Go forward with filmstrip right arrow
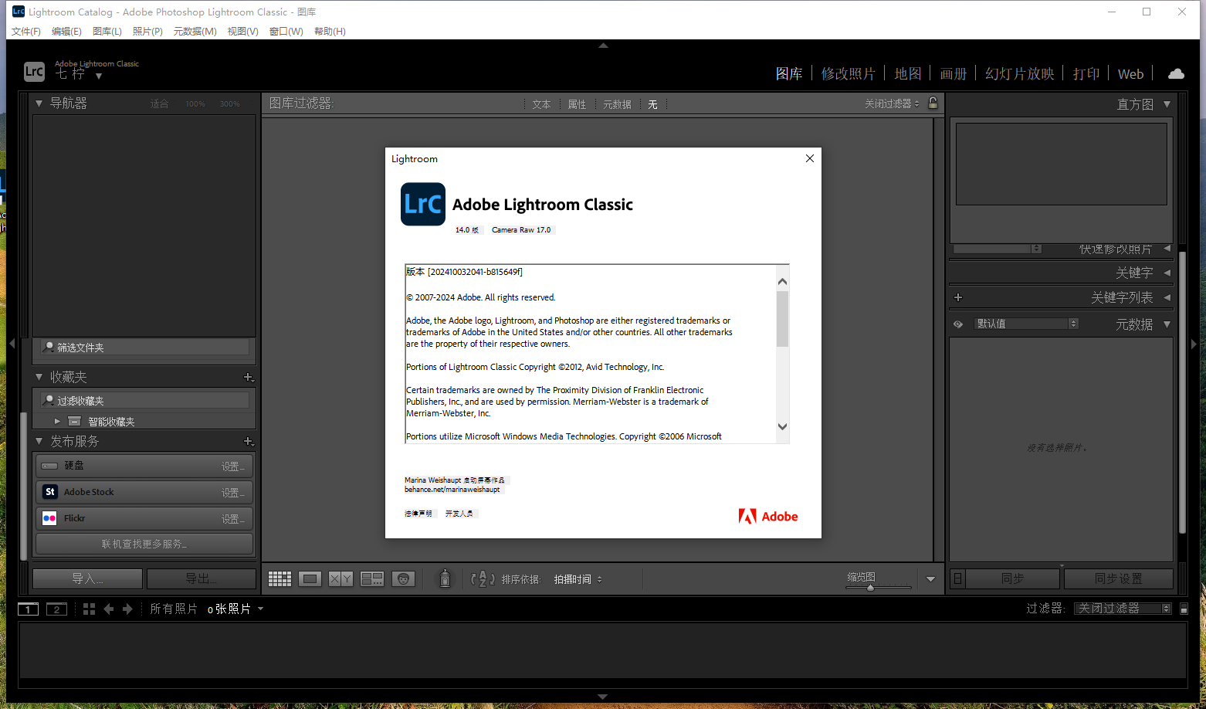 pos(127,609)
